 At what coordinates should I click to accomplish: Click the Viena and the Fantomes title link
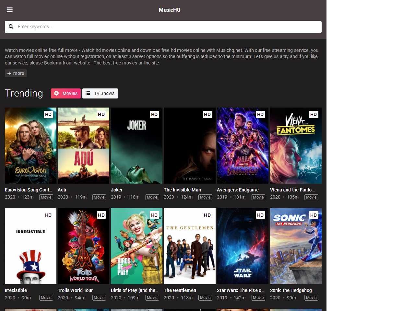[292, 190]
